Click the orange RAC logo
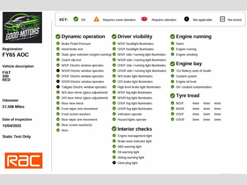The height and width of the screenshot is (185, 247). [24, 160]
